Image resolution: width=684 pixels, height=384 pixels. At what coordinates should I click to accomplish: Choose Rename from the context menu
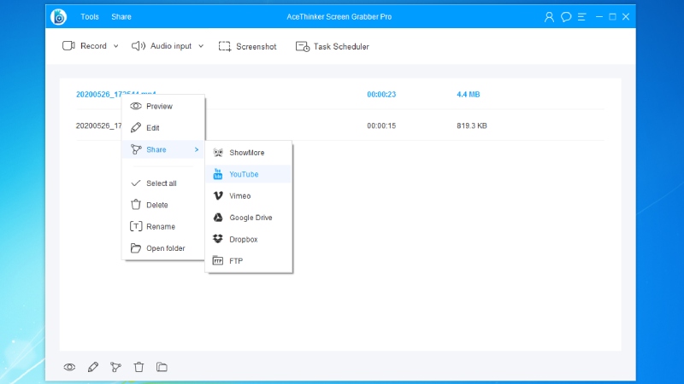(163, 226)
